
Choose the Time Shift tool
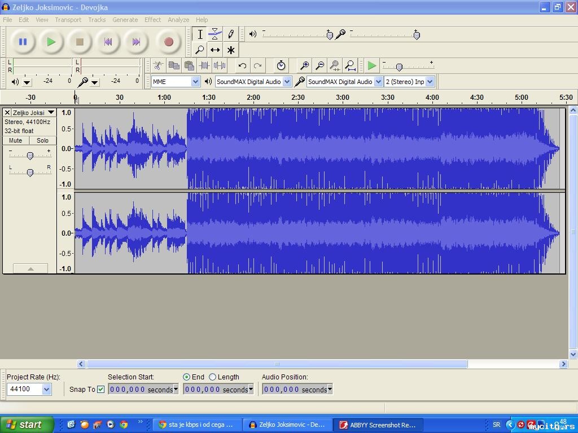pyautogui.click(x=215, y=50)
